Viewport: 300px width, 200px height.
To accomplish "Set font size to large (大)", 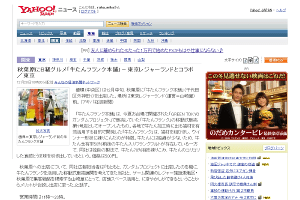I will click(256, 60).
